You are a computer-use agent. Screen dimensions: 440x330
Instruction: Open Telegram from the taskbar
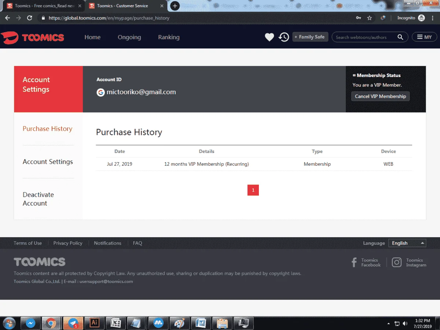click(73, 323)
